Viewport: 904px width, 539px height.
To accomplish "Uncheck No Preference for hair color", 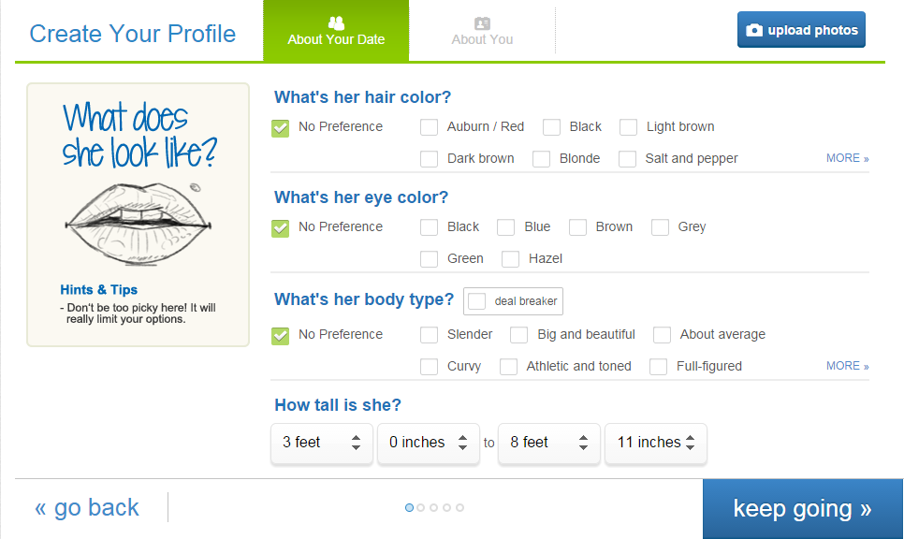I will pyautogui.click(x=280, y=126).
